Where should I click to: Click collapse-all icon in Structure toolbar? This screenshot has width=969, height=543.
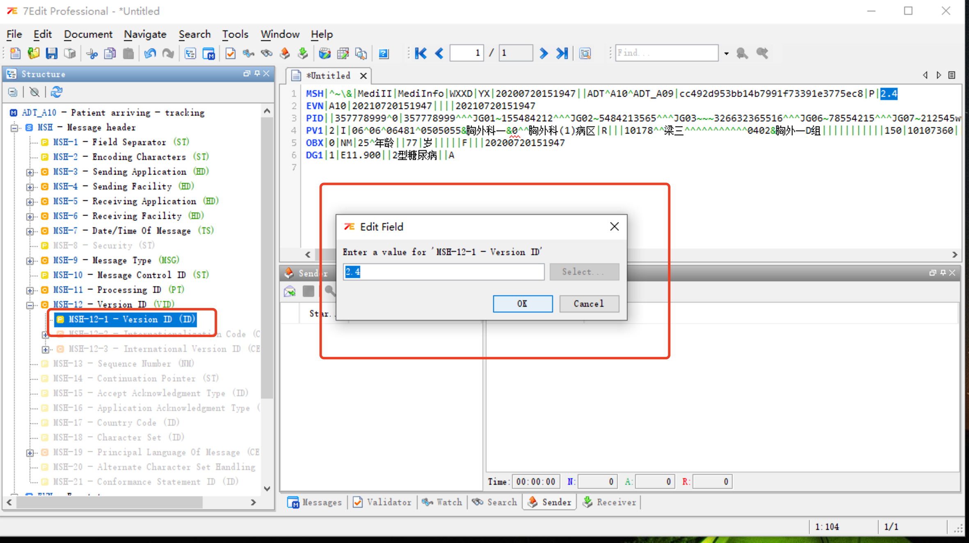[13, 92]
